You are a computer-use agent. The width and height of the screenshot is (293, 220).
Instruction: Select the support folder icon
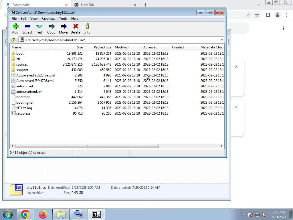(13, 70)
